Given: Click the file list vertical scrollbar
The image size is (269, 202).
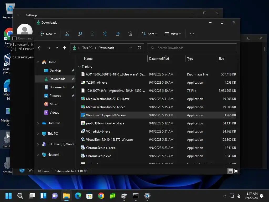Looking at the screenshot, I should 238,74.
